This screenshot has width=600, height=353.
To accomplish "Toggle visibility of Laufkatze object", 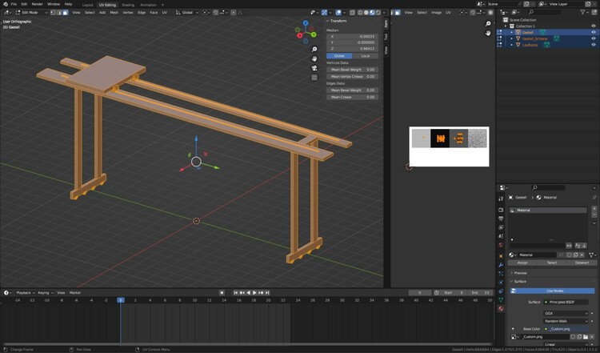I will [x=593, y=45].
